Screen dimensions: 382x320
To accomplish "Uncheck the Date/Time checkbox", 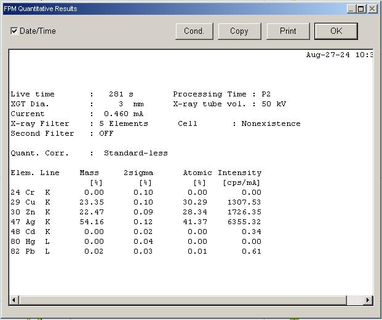I will tap(14, 31).
